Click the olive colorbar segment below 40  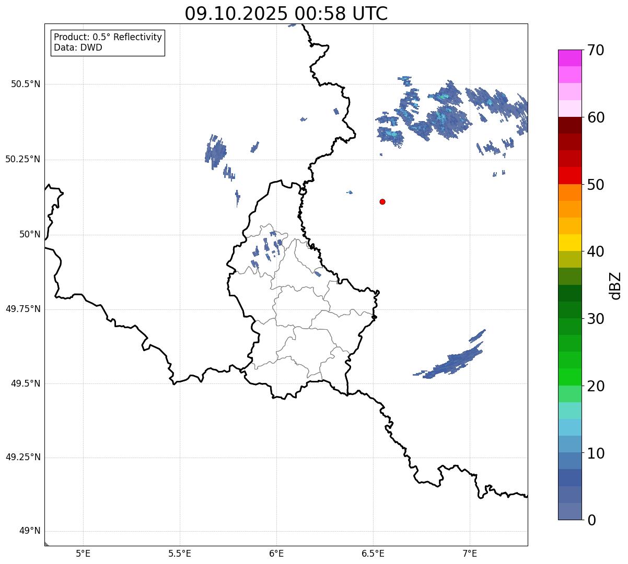[570, 259]
